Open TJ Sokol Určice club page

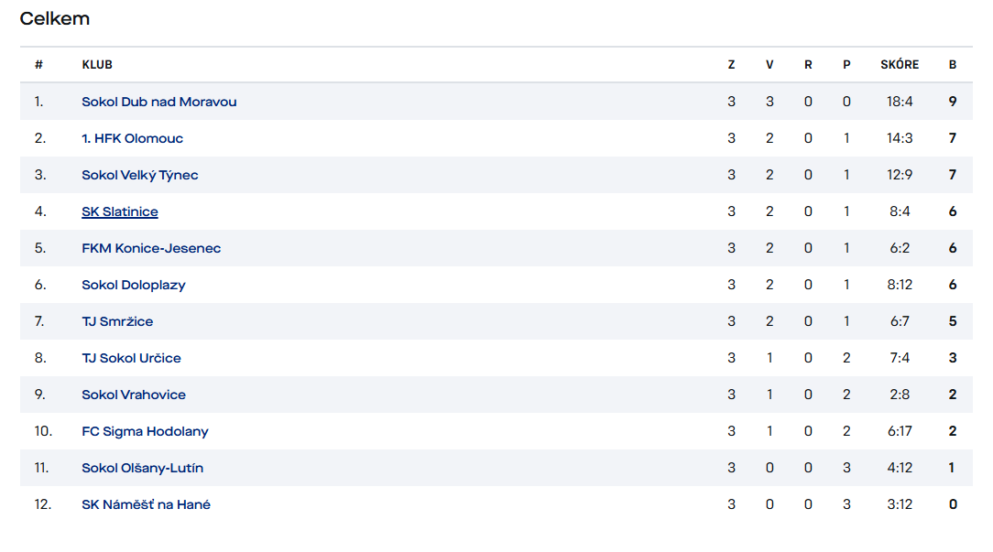pyautogui.click(x=131, y=358)
